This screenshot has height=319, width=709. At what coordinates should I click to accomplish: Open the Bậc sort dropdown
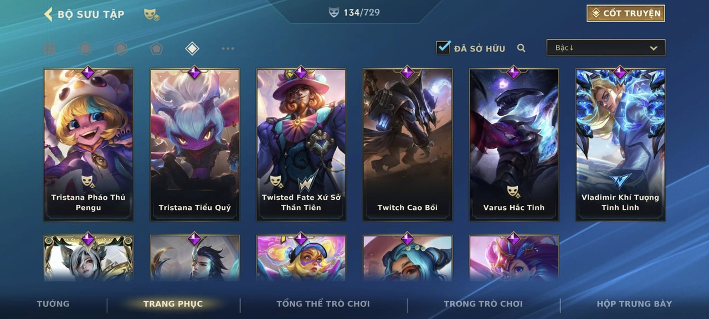click(606, 48)
